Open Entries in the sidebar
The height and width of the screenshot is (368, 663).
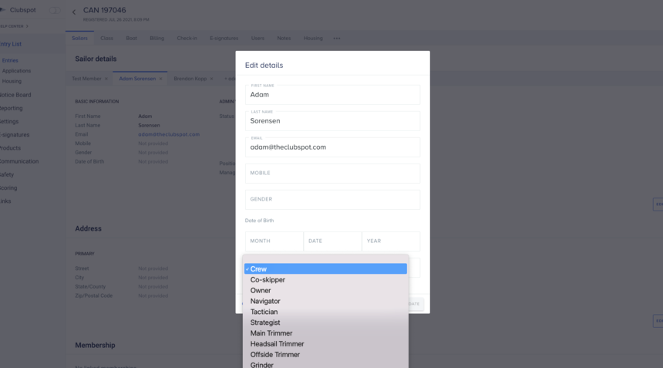click(x=10, y=60)
